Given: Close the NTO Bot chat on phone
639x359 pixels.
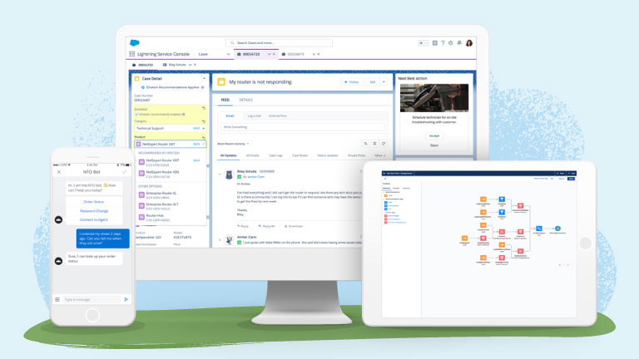Looking at the screenshot, I should pyautogui.click(x=59, y=172).
